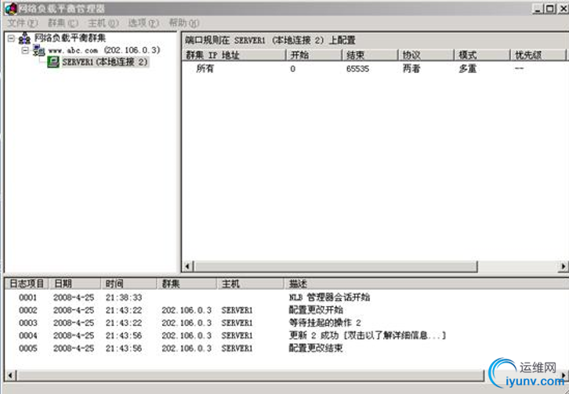Click the www.abc.com cluster icon

coord(39,50)
